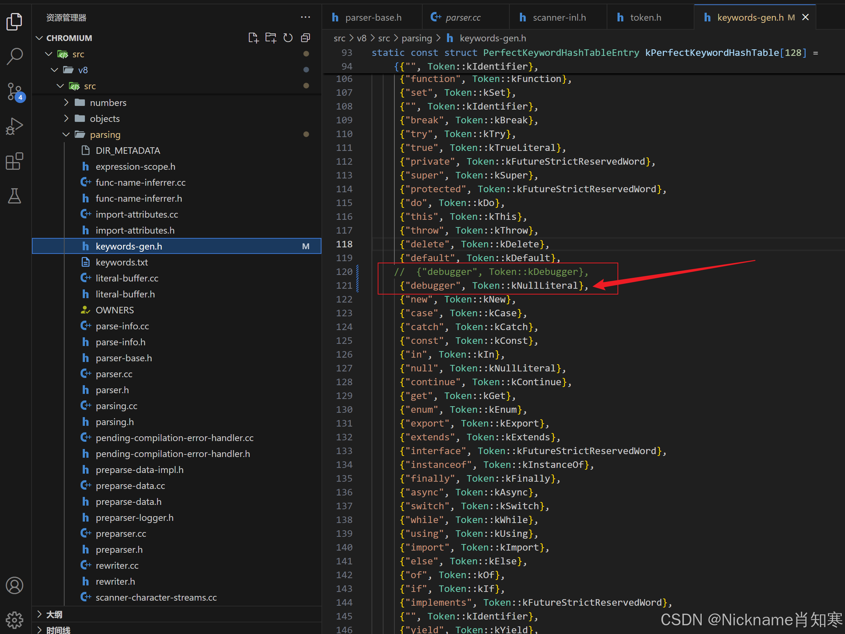Switch to the token.h tab
845x634 pixels.
(645, 17)
